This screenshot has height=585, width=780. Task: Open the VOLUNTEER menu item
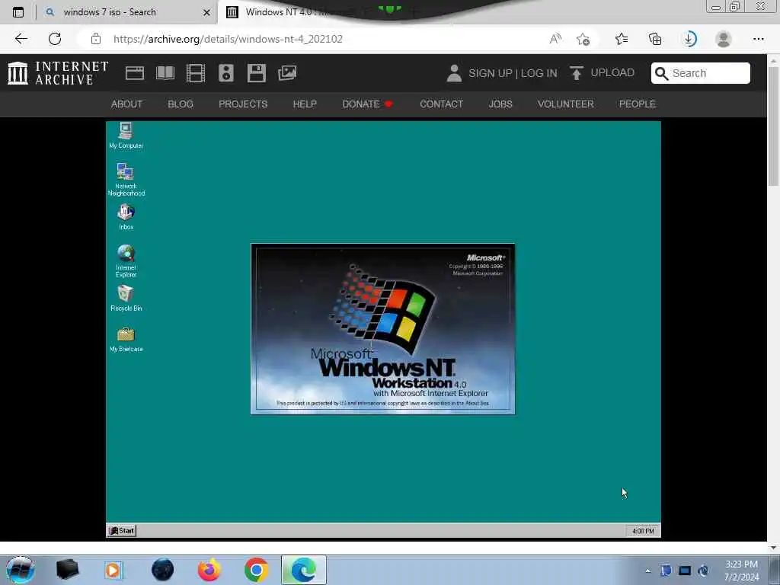pyautogui.click(x=565, y=104)
